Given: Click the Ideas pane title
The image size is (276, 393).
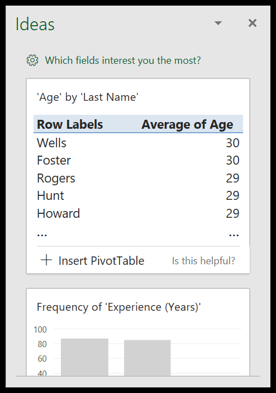Looking at the screenshot, I should [x=35, y=24].
